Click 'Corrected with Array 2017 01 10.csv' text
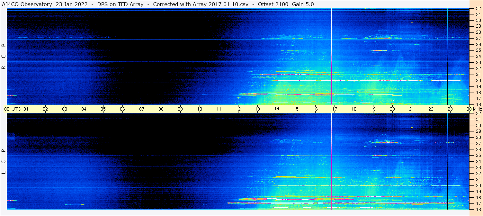 point(201,4)
